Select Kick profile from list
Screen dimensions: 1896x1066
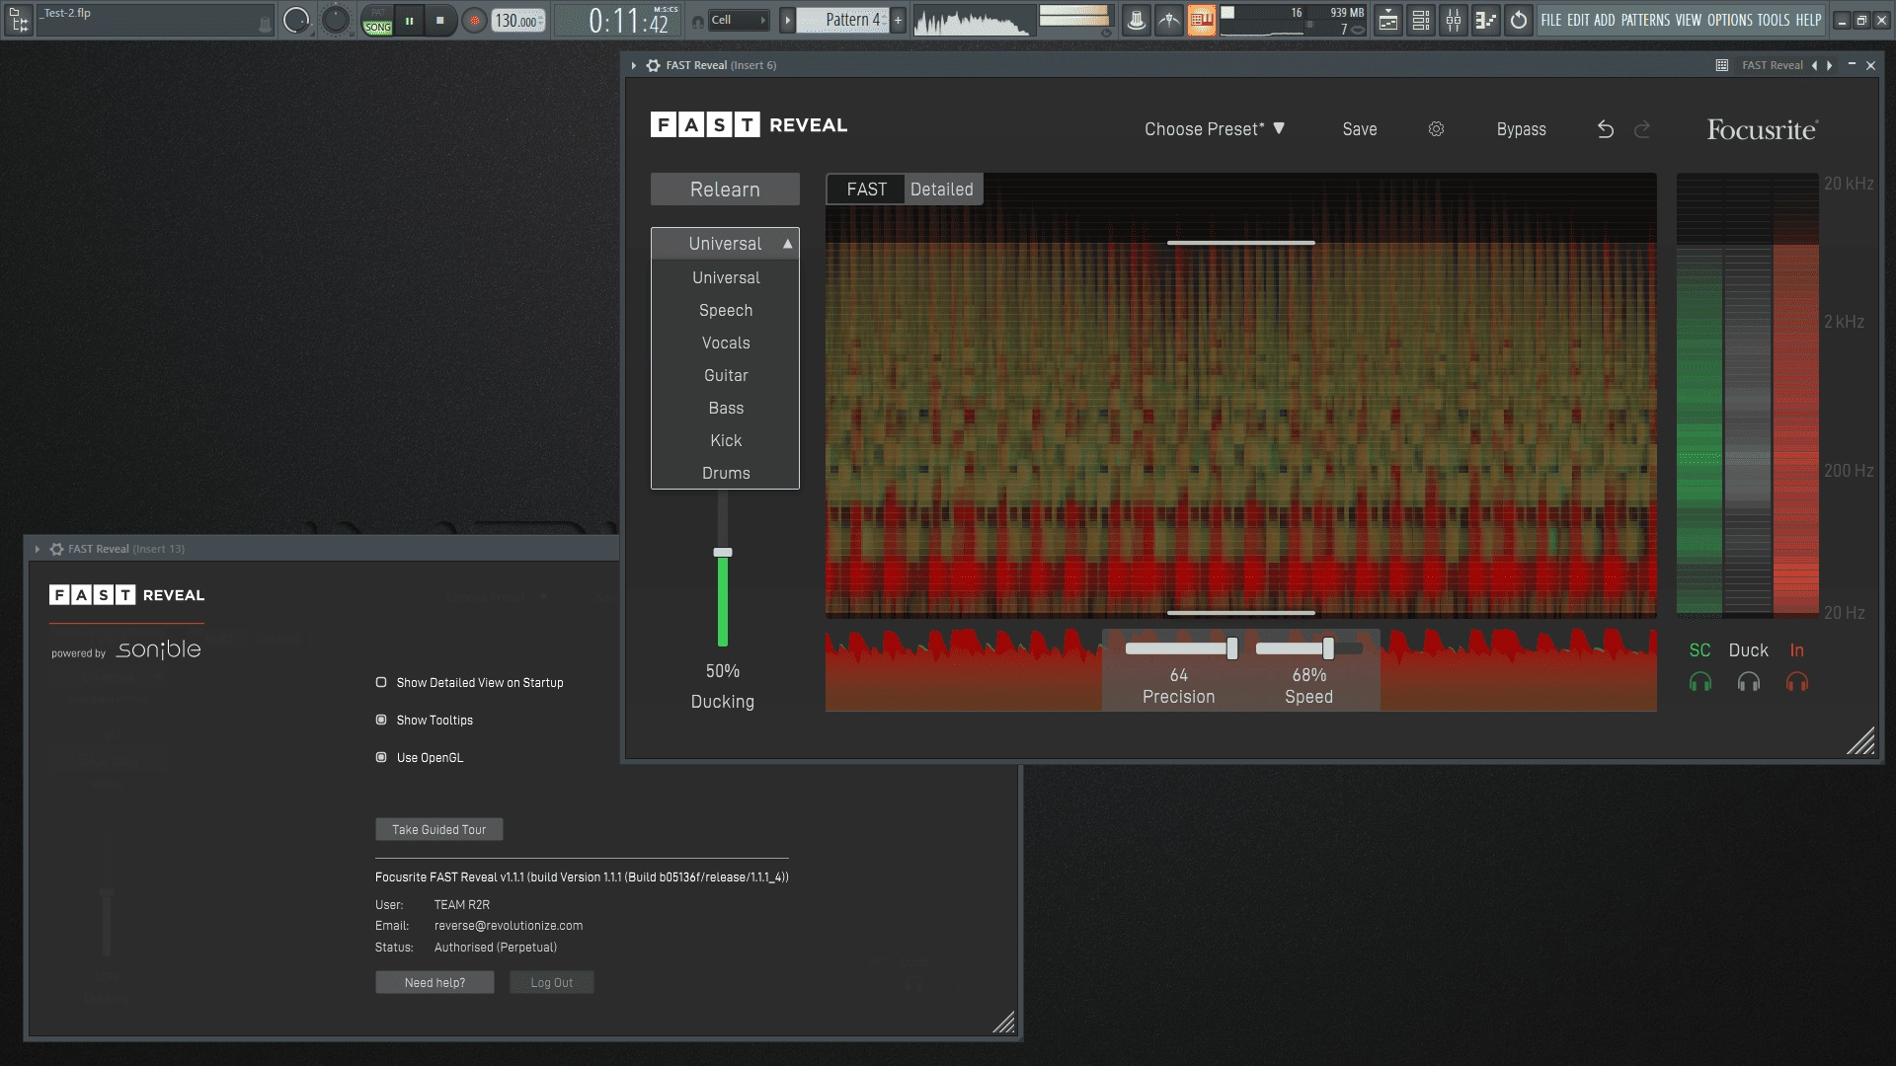pyautogui.click(x=726, y=440)
